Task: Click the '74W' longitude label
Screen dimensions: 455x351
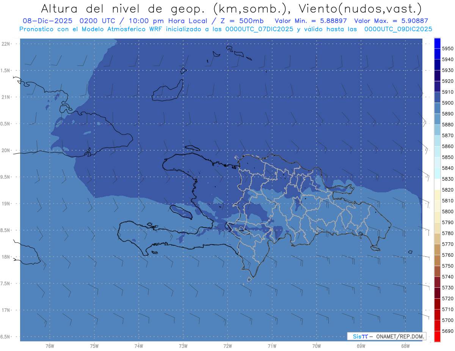Action: [139, 346]
